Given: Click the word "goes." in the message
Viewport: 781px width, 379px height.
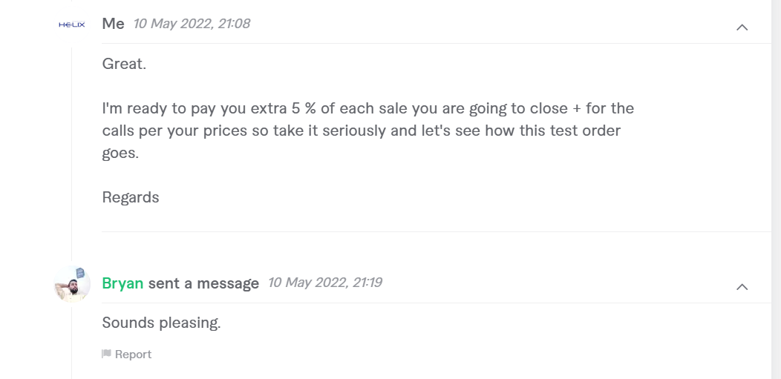Looking at the screenshot, I should coord(120,153).
